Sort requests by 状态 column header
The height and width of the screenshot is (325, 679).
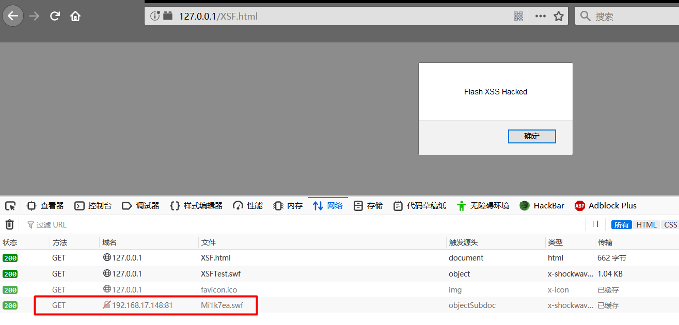[10, 242]
